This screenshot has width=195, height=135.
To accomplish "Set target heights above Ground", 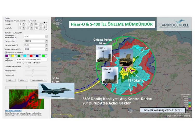I will (x=37, y=63).
